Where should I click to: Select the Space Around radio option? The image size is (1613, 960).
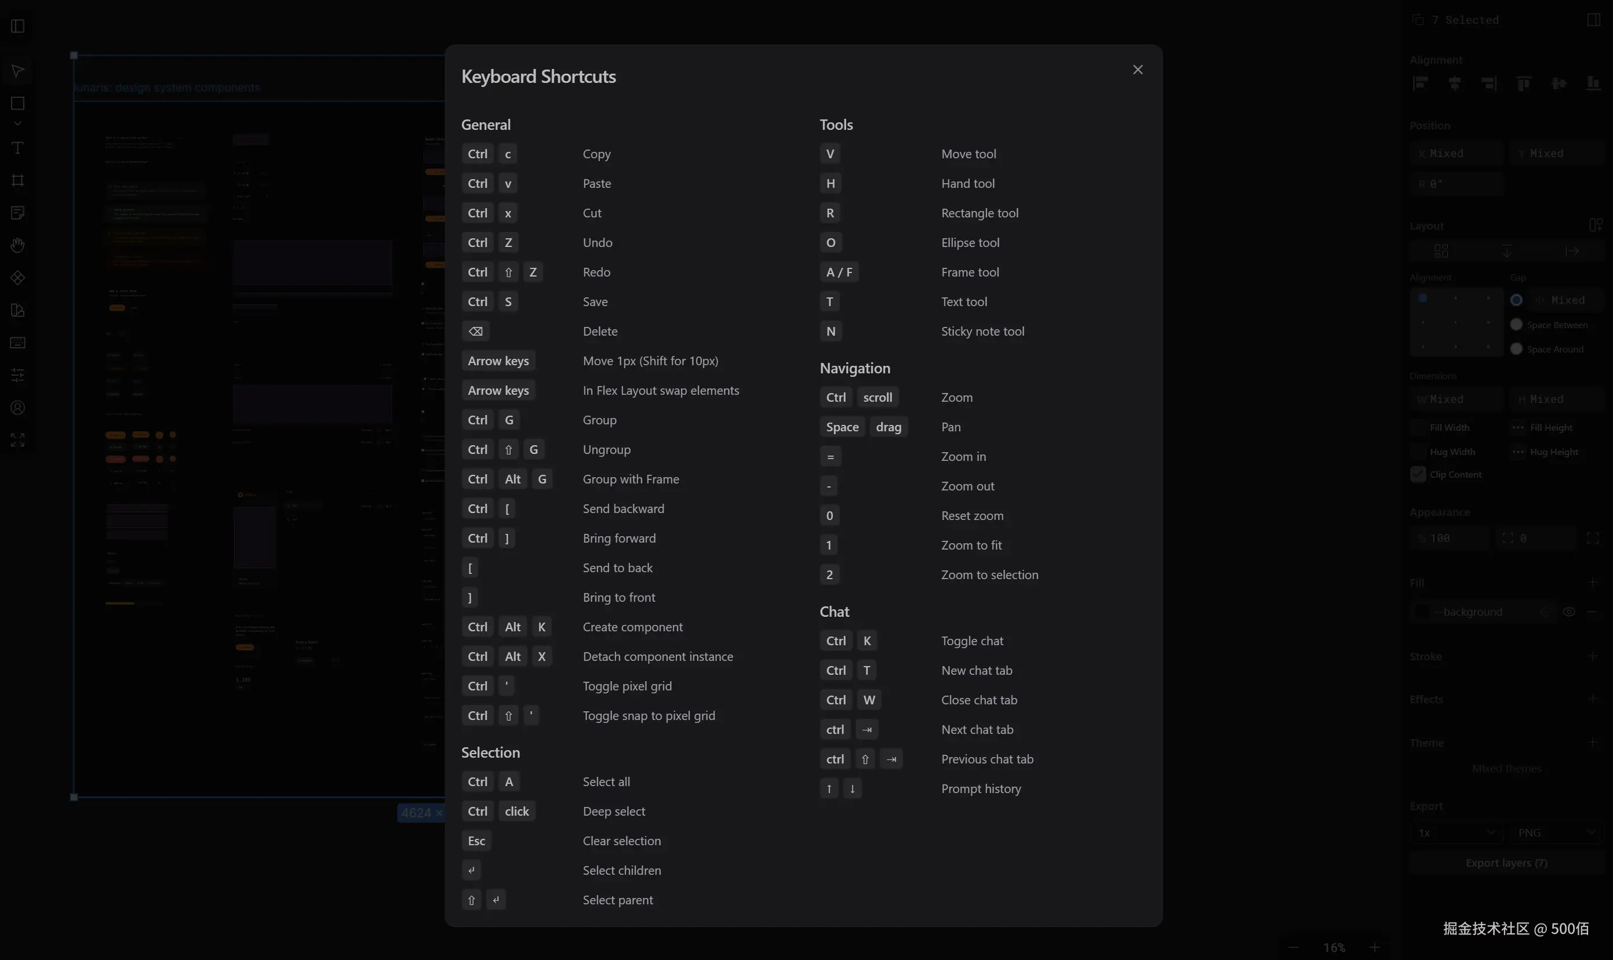(x=1516, y=348)
